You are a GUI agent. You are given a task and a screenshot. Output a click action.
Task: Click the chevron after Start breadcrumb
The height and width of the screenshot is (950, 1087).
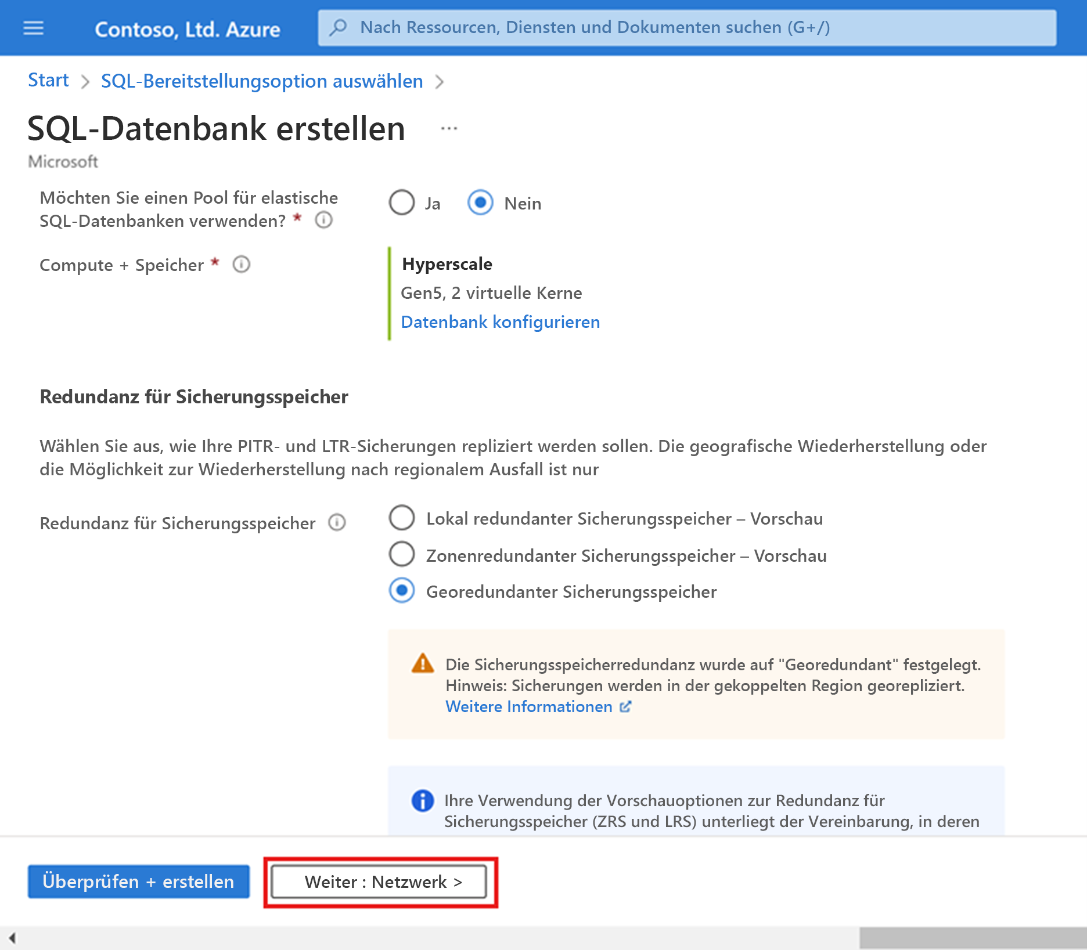coord(85,82)
